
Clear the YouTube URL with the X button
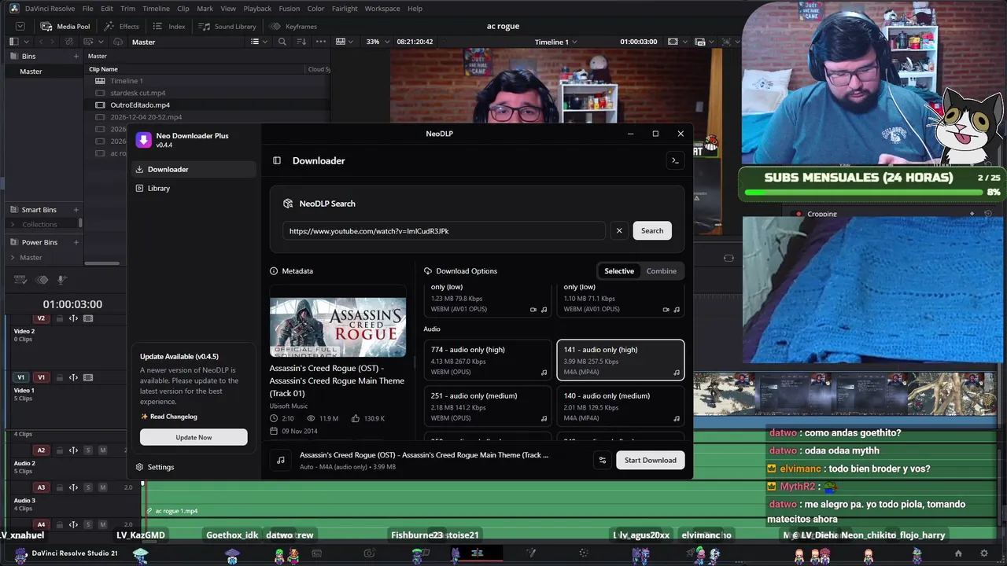[619, 230]
